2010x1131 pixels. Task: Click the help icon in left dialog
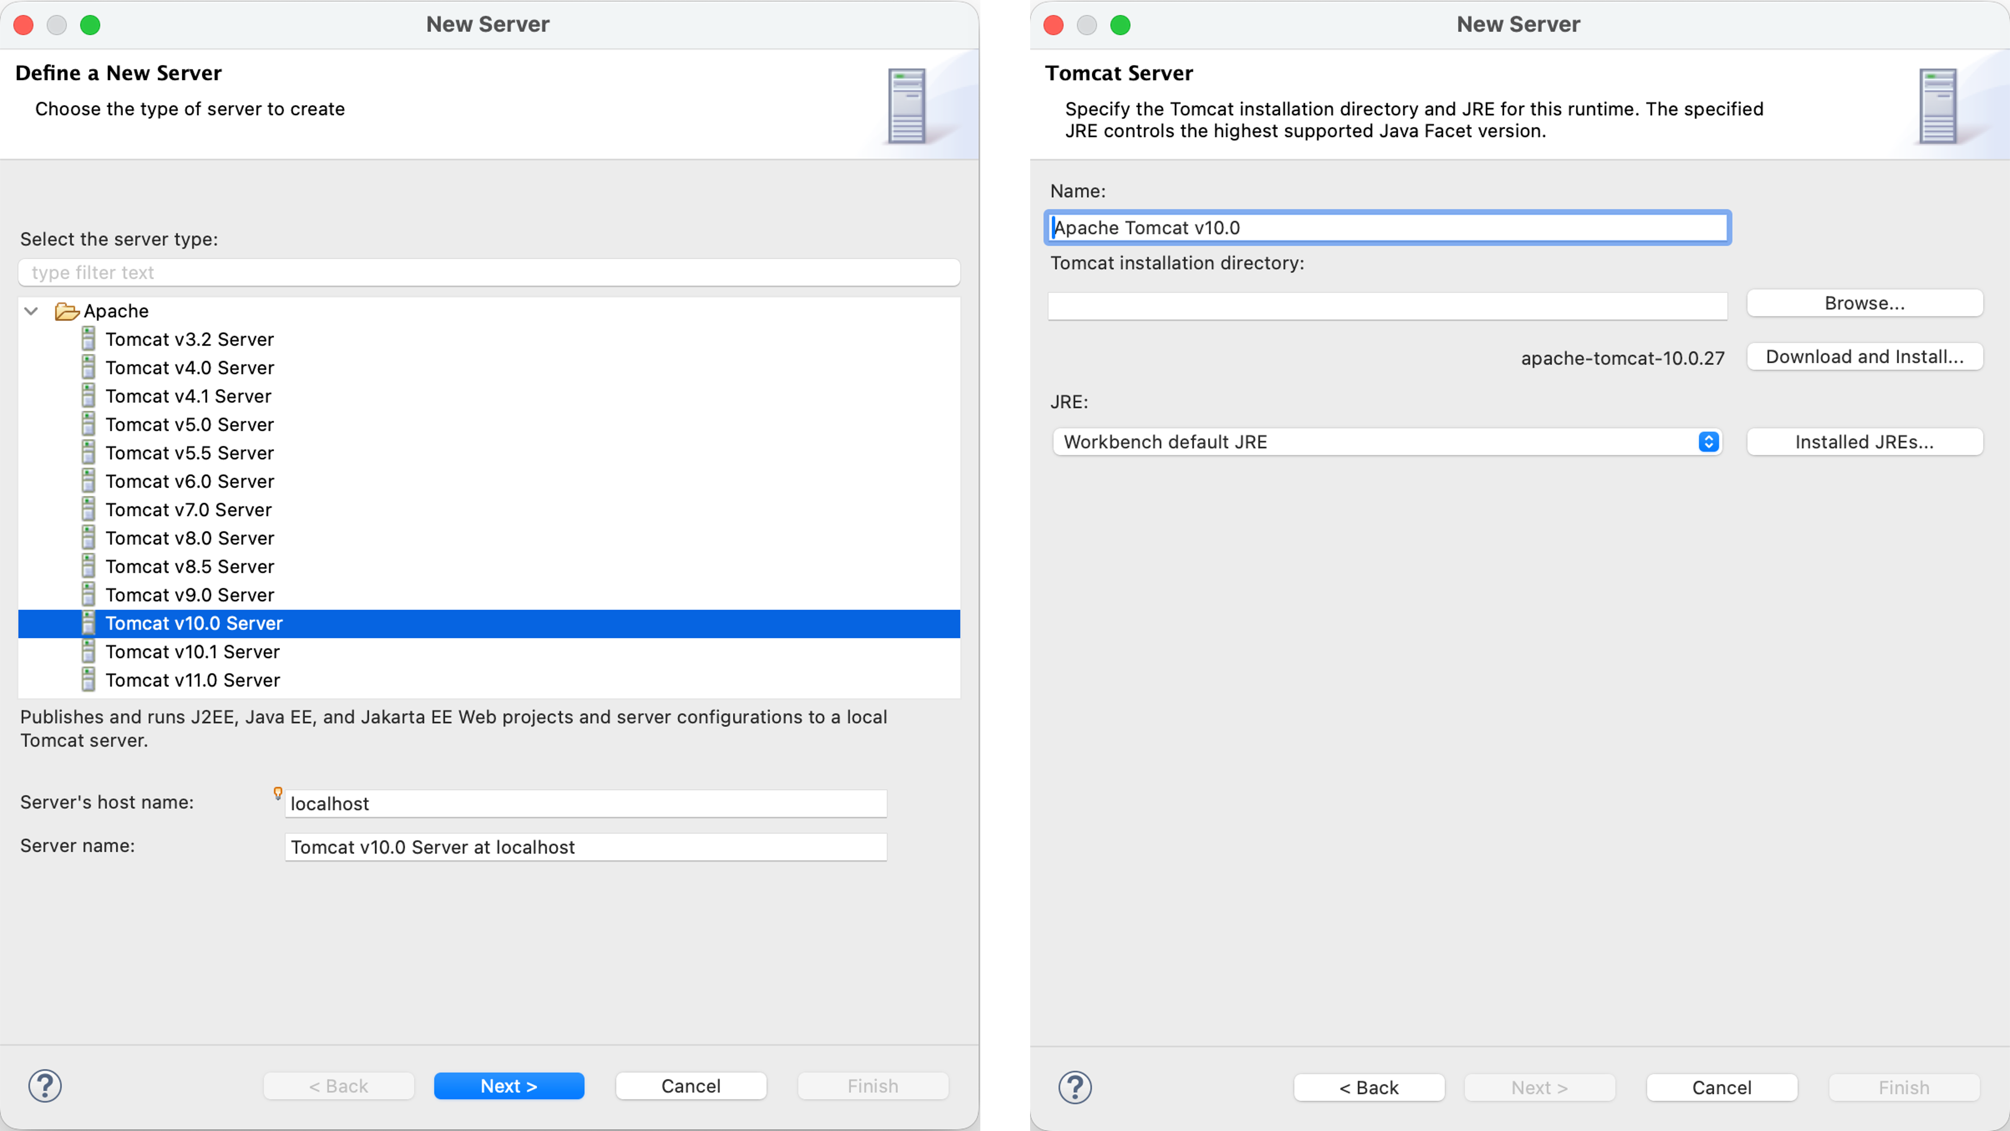(44, 1086)
